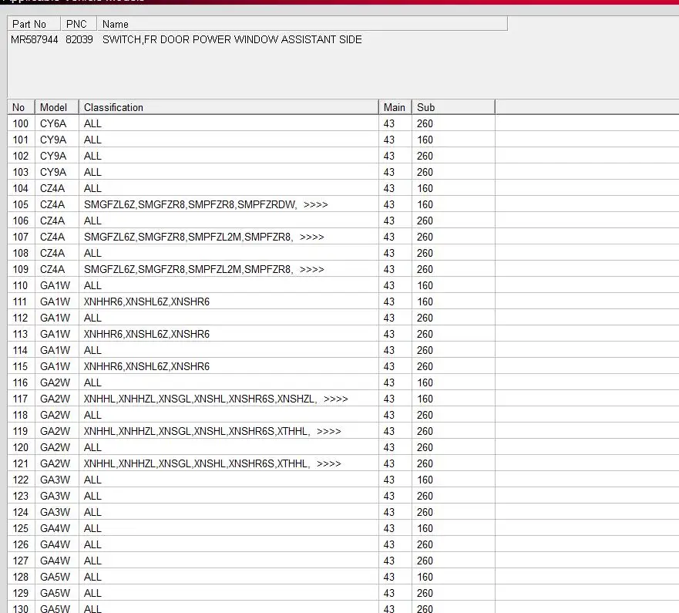Select row number 101
The width and height of the screenshot is (679, 613).
pos(20,140)
